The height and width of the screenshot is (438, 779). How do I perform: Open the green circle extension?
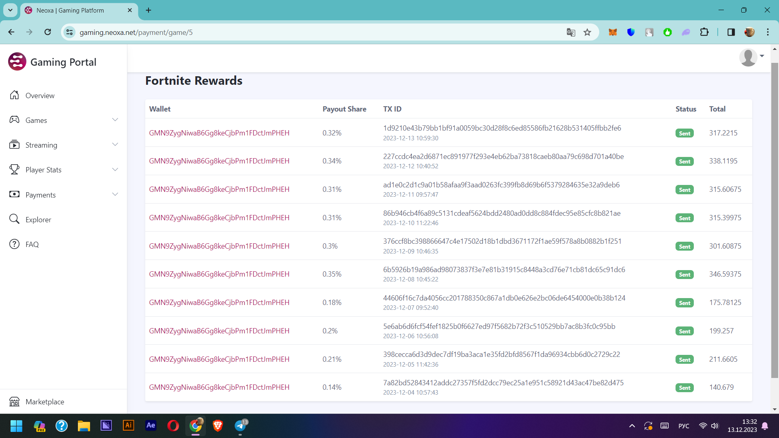pos(667,32)
